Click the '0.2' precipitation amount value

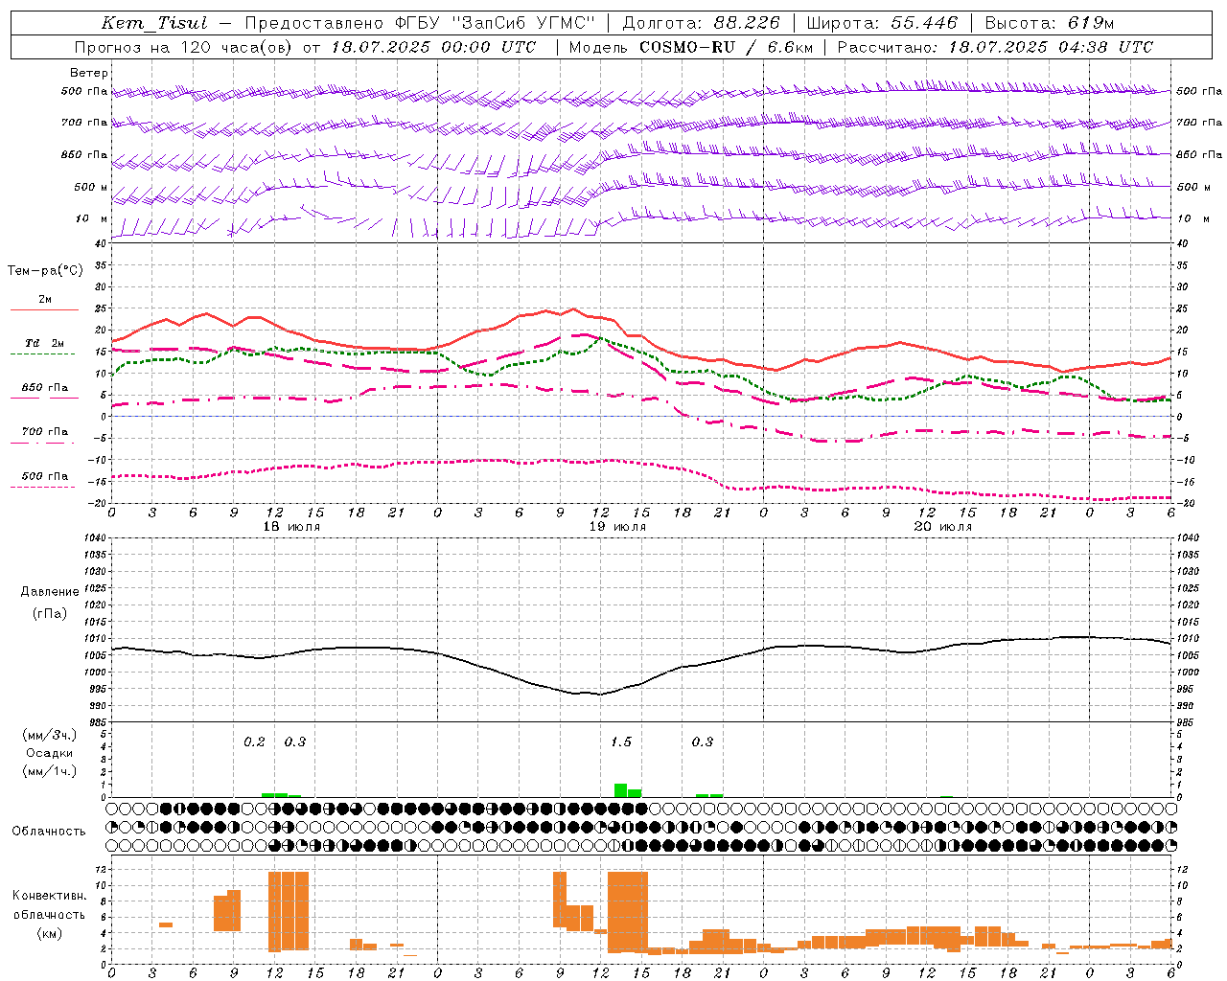[x=254, y=742]
